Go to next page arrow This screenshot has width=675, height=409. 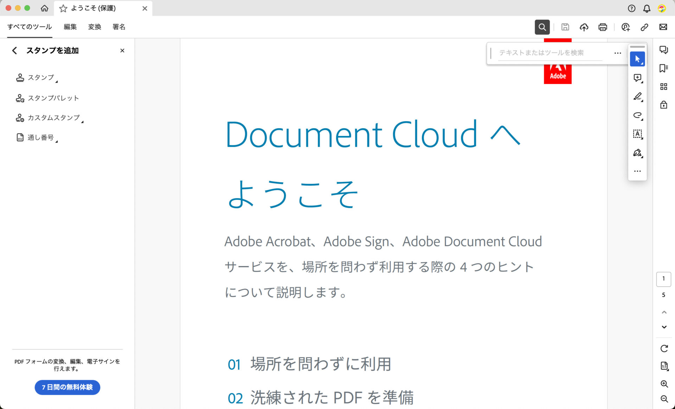click(664, 327)
